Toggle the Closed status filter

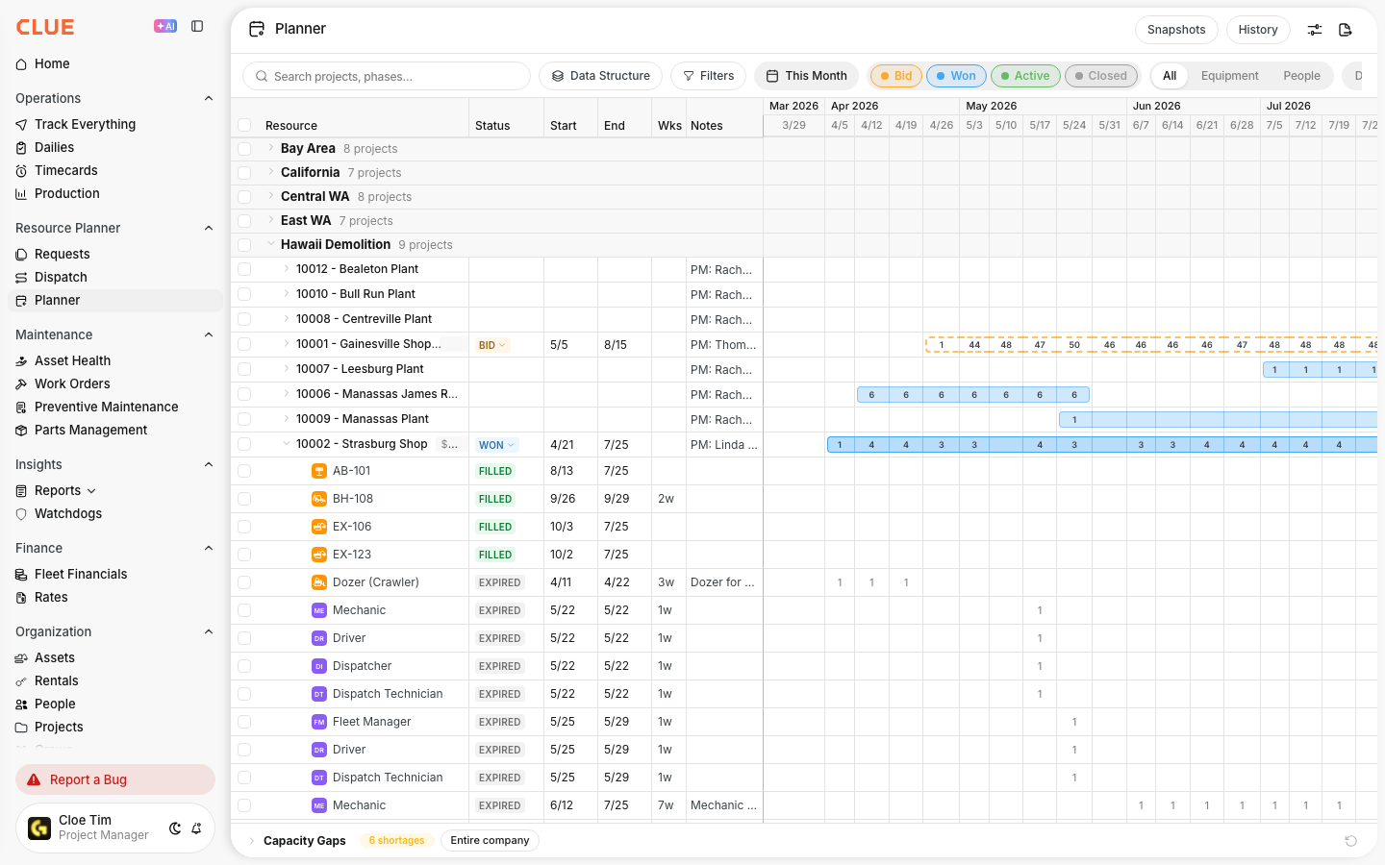(1101, 76)
